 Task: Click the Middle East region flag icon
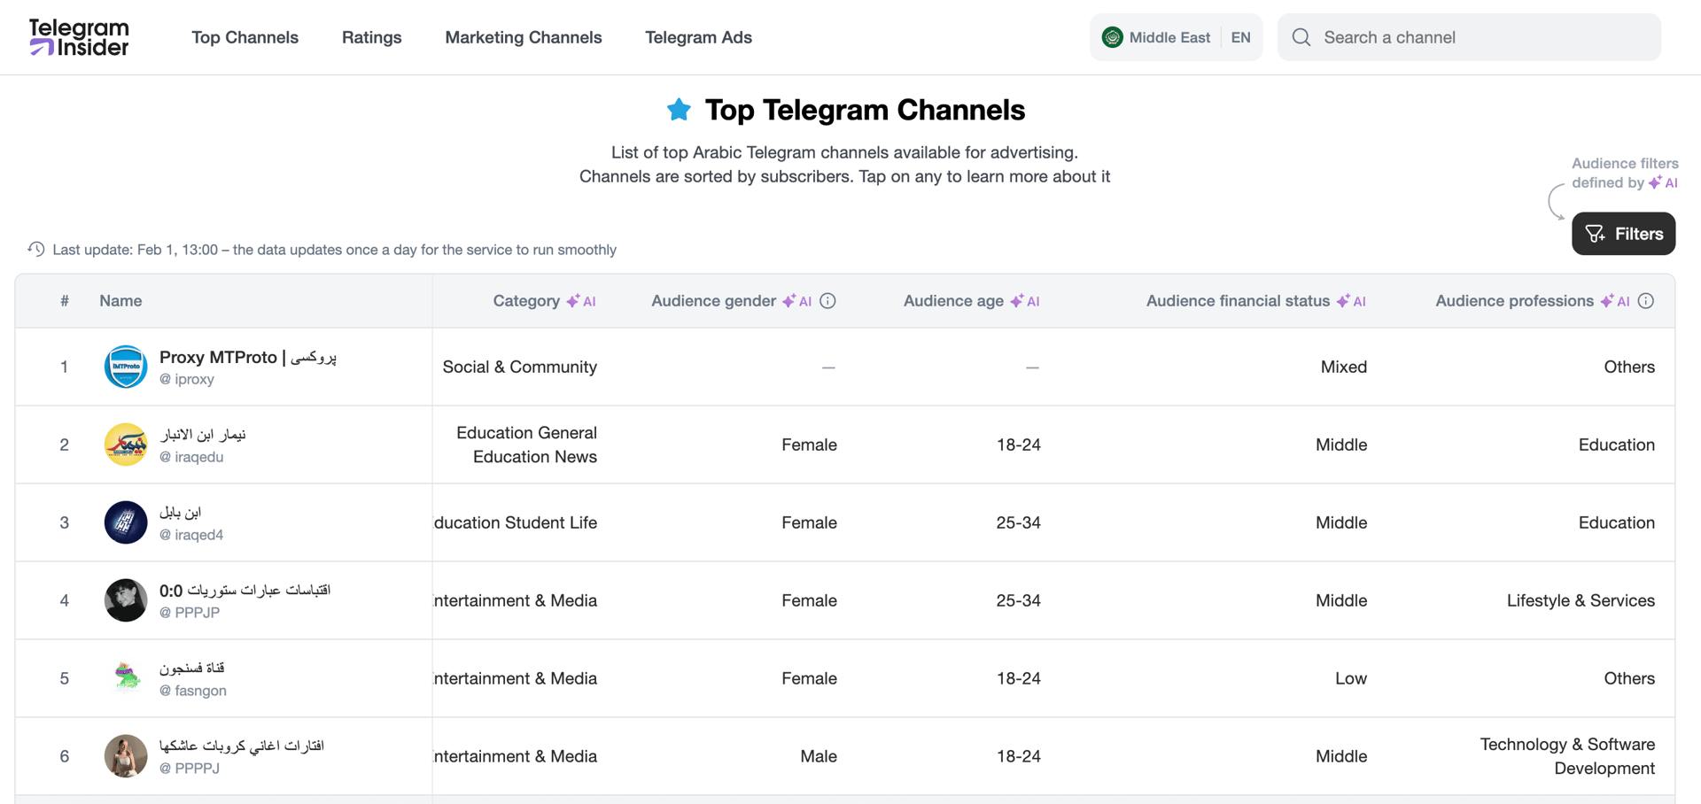click(x=1112, y=37)
